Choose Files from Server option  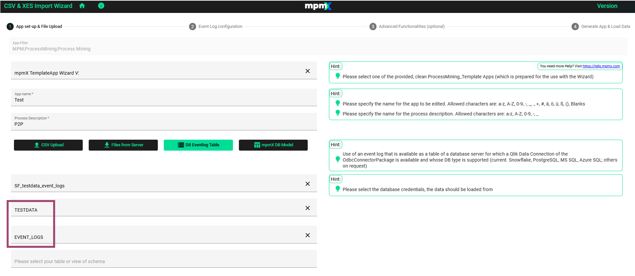123,145
